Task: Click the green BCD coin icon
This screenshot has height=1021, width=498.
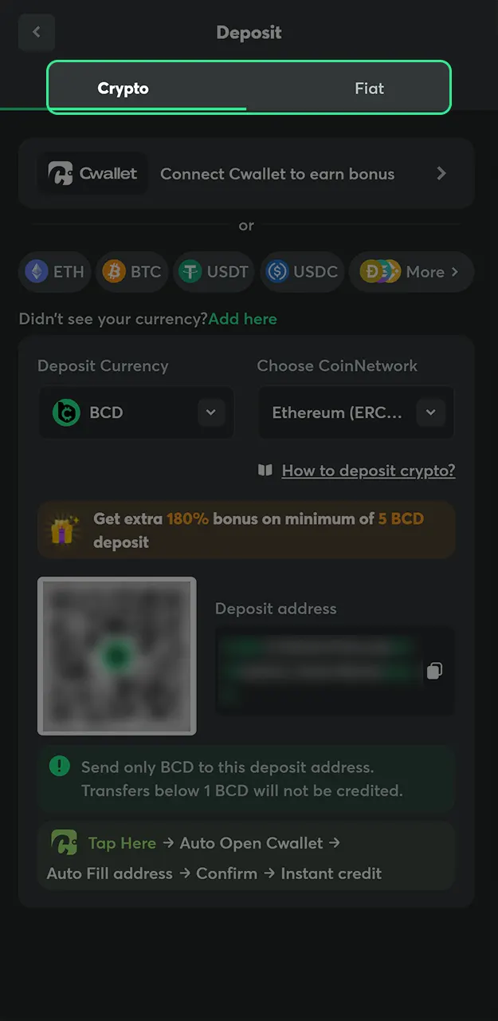Action: pos(66,412)
